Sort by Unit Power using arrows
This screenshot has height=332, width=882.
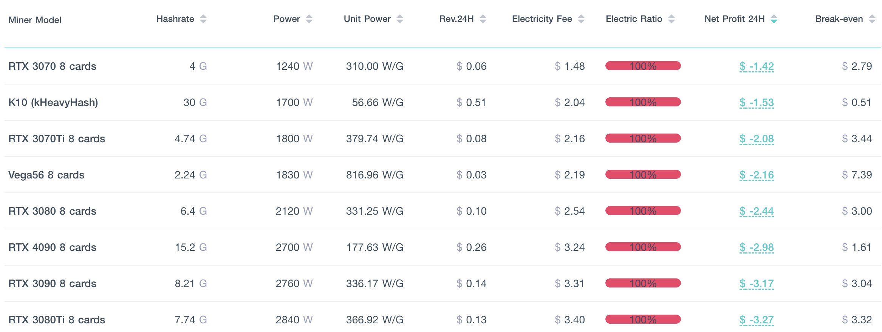pyautogui.click(x=400, y=19)
